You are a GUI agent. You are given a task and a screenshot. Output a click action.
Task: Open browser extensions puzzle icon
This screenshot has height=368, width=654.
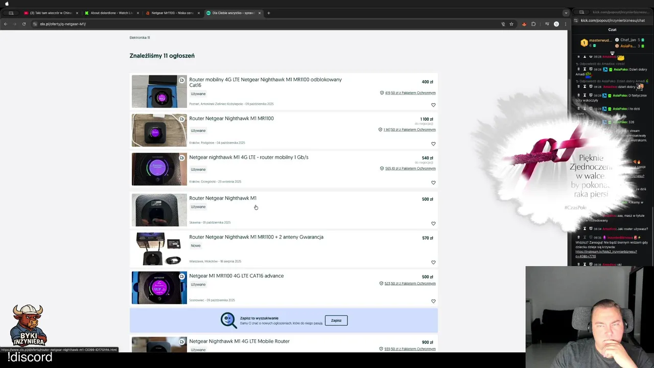click(x=533, y=24)
